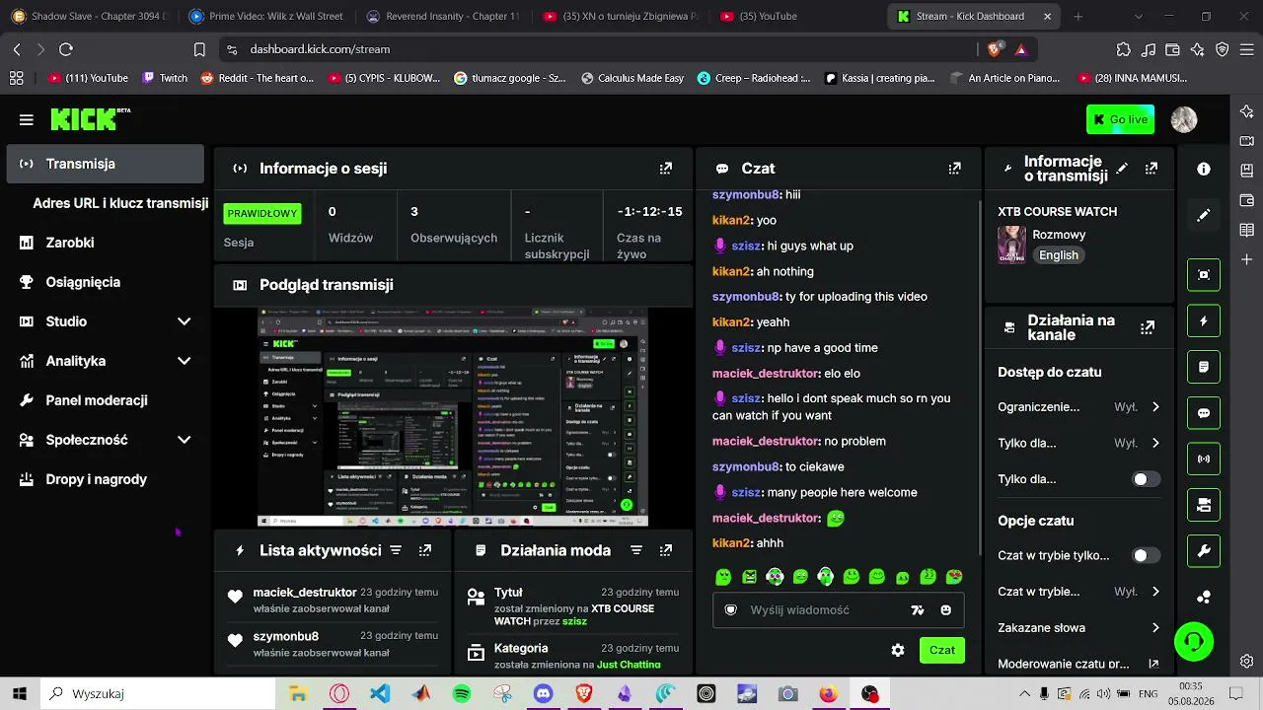Image resolution: width=1263 pixels, height=710 pixels.
Task: Open the Ograniczenie... chat option
Action: click(x=1079, y=406)
